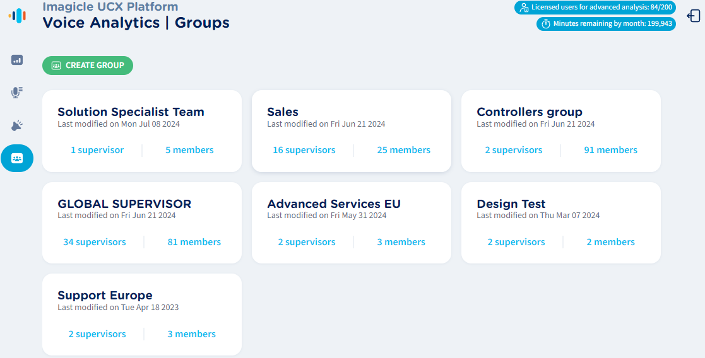Open the Sales group card title

point(283,112)
